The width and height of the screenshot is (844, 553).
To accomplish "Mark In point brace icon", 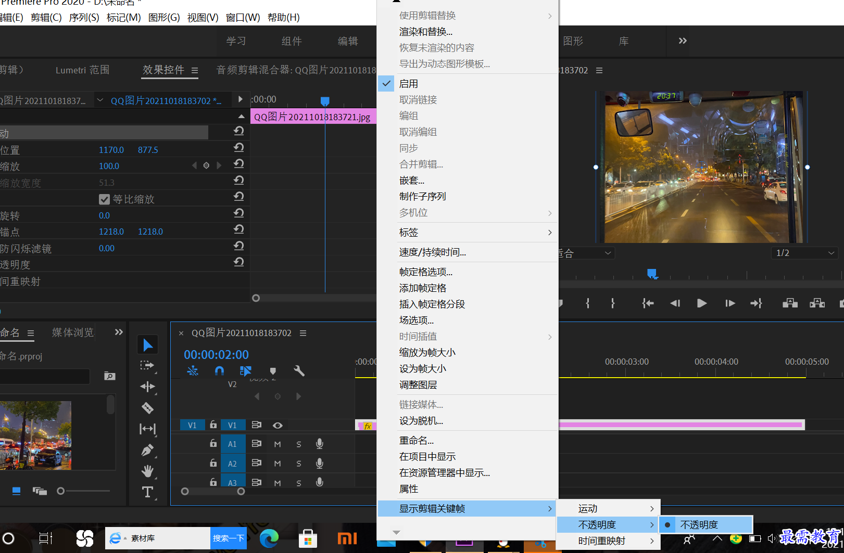I will (x=588, y=303).
